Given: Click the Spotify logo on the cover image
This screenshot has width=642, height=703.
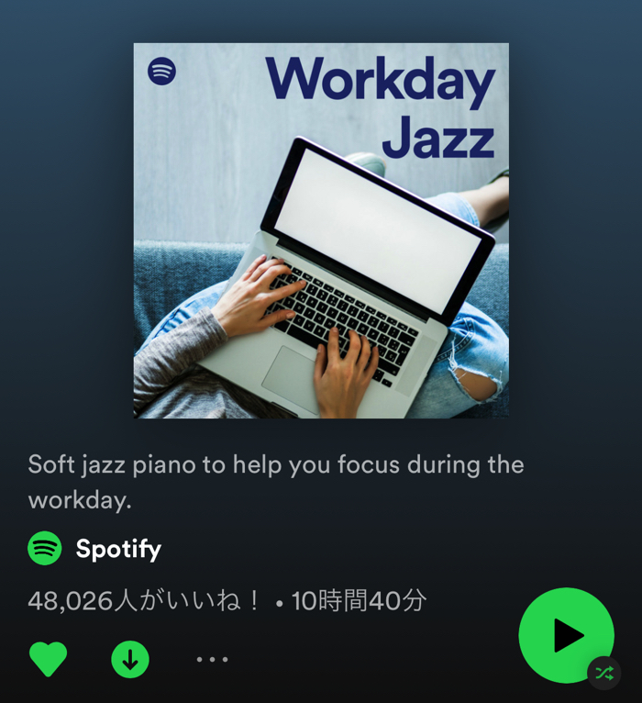Looking at the screenshot, I should point(161,71).
